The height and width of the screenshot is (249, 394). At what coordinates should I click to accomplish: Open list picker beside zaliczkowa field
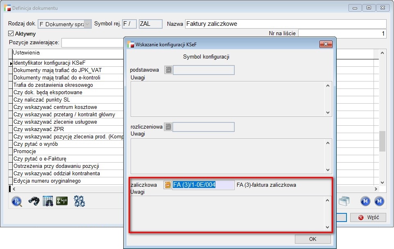[x=168, y=185]
